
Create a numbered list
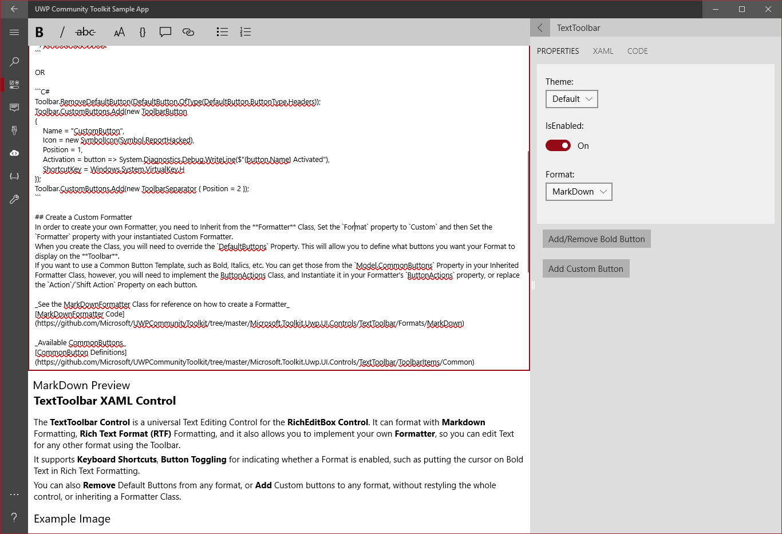[x=246, y=32]
